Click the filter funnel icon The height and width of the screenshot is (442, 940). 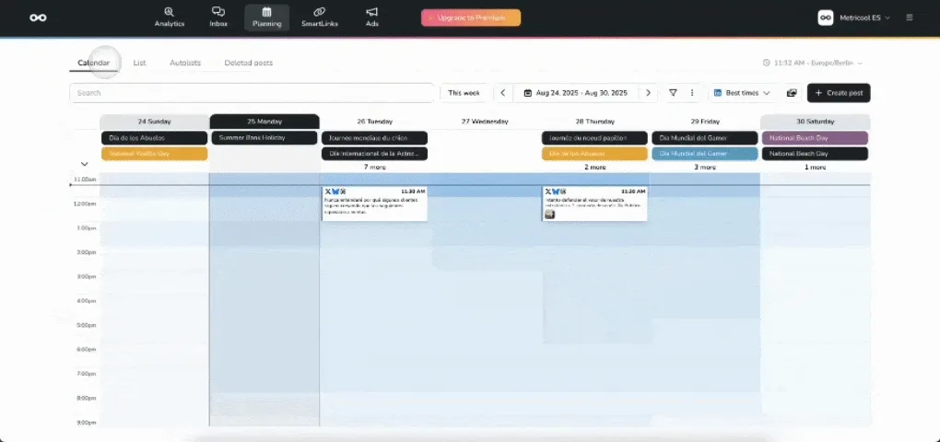[x=673, y=93]
